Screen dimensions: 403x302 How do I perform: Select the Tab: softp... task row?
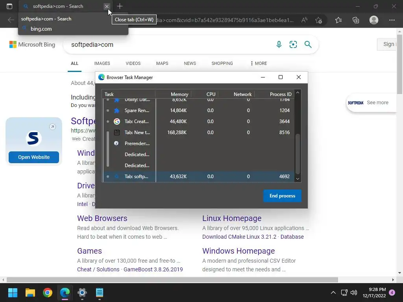pyautogui.click(x=198, y=177)
